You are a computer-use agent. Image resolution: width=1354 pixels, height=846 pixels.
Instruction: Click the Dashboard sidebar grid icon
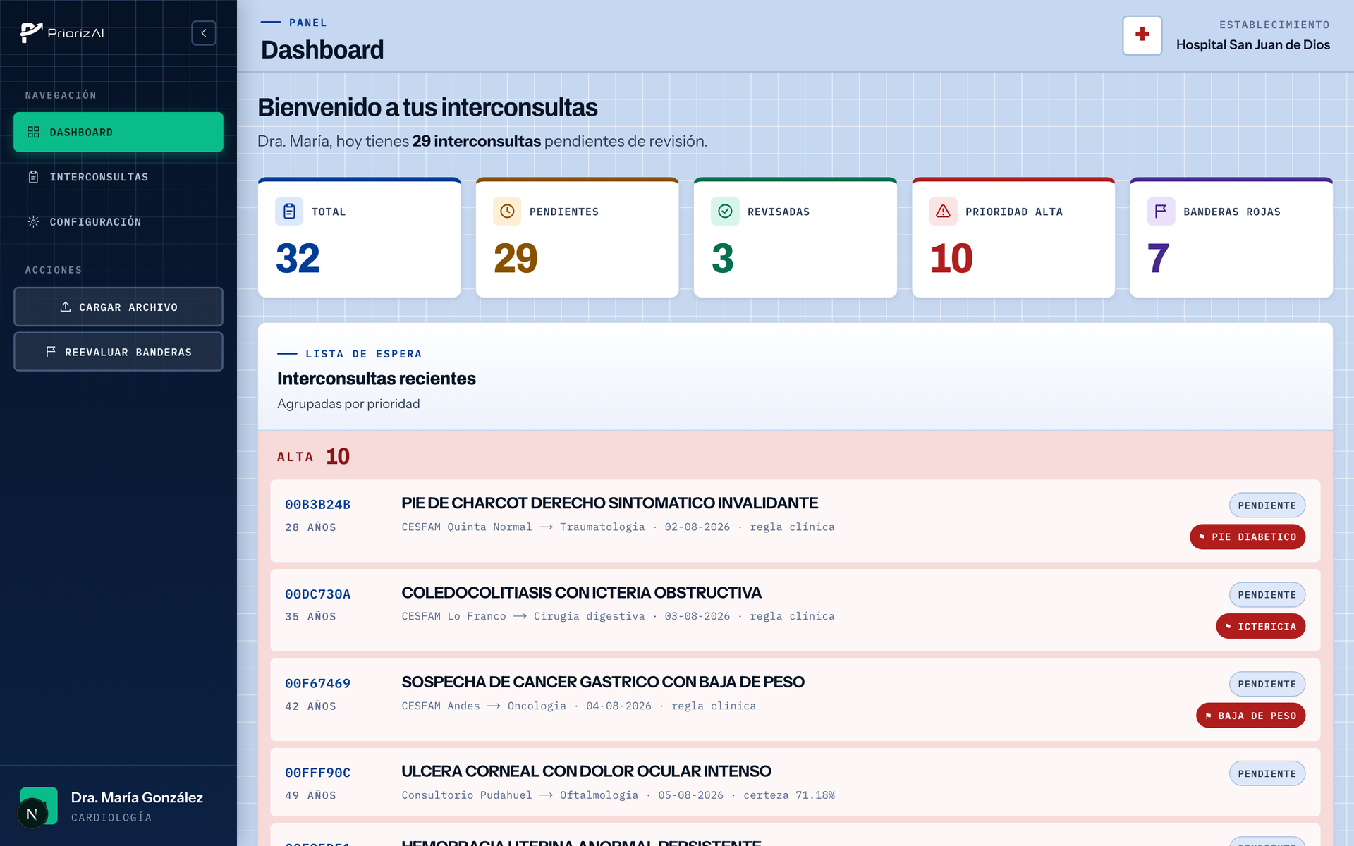33,132
